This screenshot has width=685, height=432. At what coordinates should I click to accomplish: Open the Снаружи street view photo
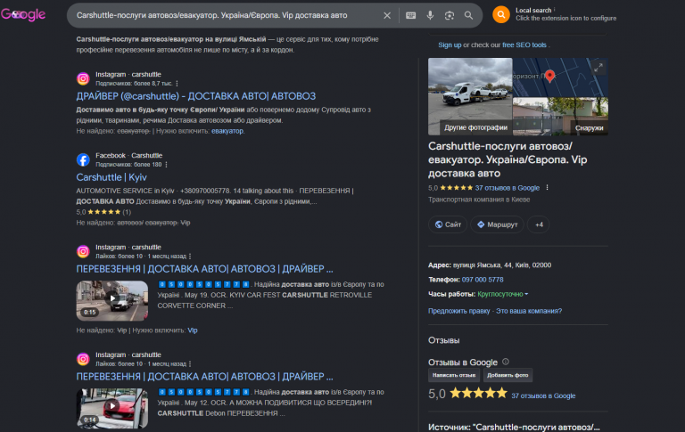coord(560,117)
